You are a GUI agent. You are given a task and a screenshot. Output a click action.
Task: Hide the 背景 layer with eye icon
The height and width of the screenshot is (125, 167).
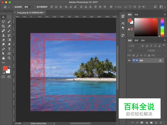coord(129,61)
